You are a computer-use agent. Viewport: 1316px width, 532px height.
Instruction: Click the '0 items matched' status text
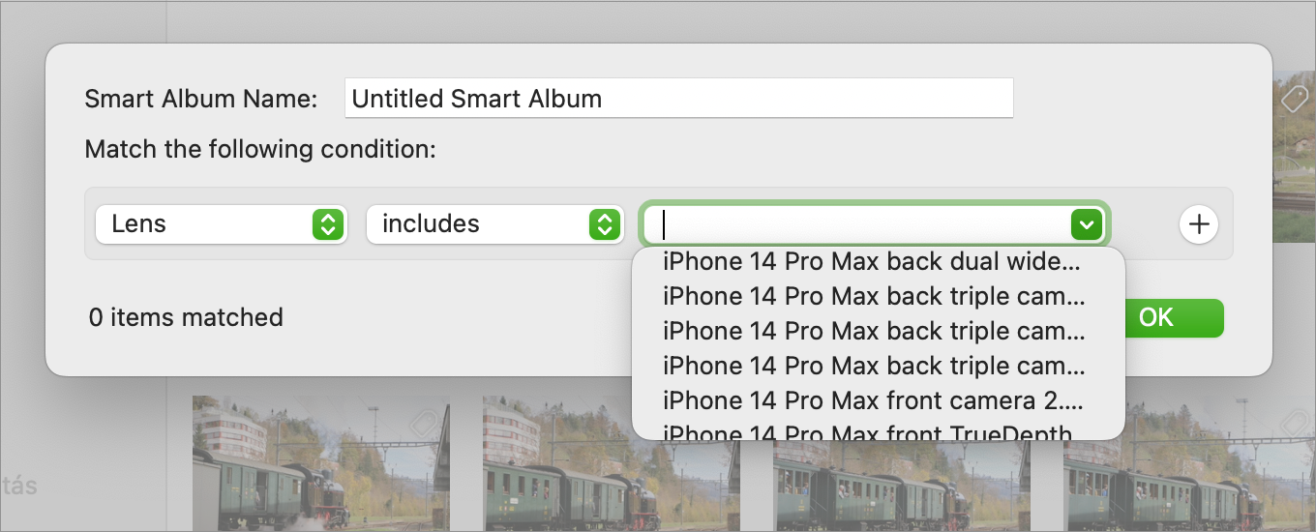pos(186,317)
